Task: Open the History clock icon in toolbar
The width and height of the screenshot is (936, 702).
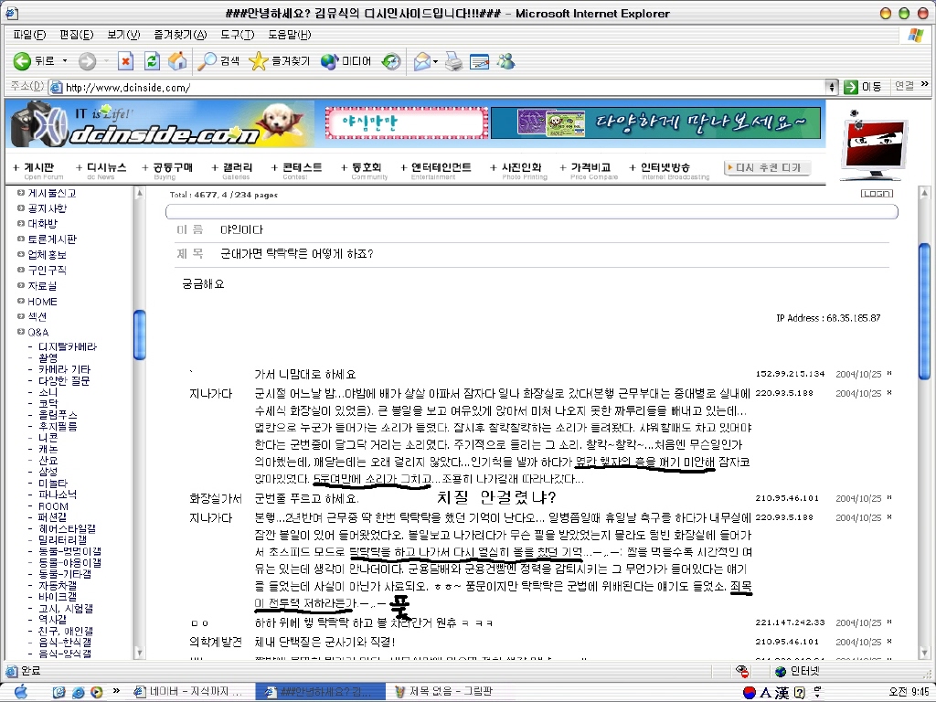Action: pyautogui.click(x=391, y=61)
